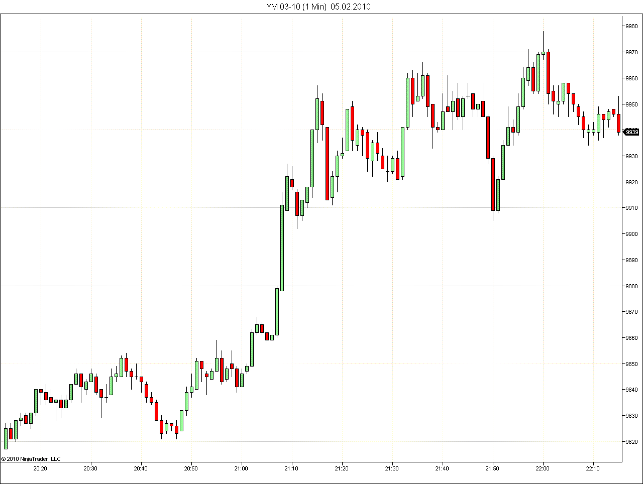Click the 9890 price axis label

pos(631,260)
